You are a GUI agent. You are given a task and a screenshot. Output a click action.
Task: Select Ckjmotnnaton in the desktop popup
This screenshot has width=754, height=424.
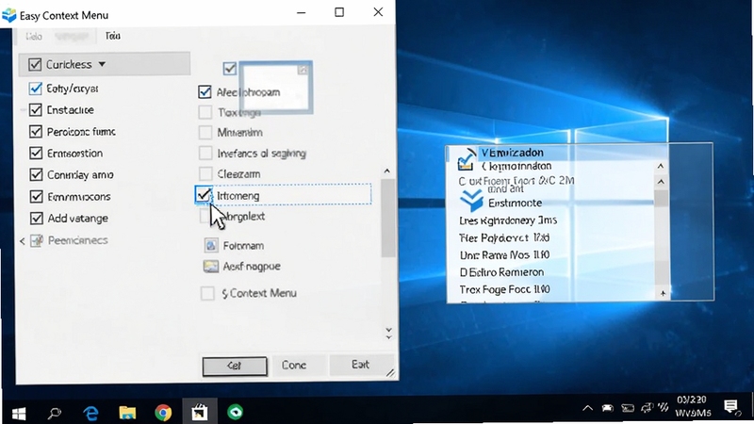tap(516, 167)
